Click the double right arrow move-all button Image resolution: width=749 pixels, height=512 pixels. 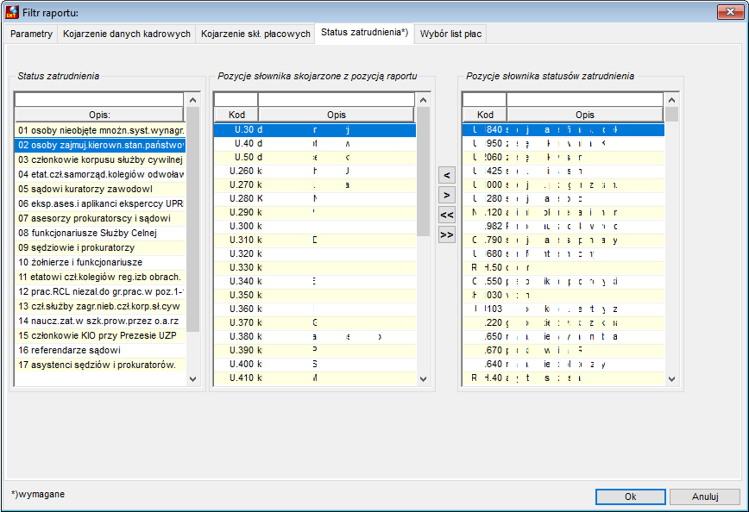[x=447, y=234]
